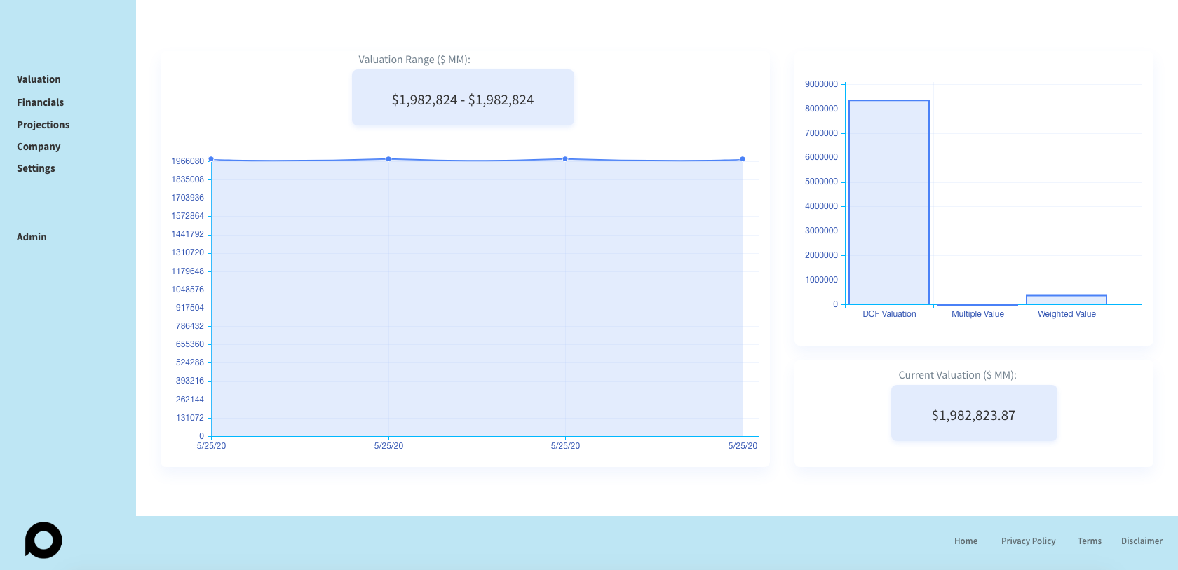Open the Valuation sidebar menu item
Viewport: 1178px width, 570px height.
(39, 79)
